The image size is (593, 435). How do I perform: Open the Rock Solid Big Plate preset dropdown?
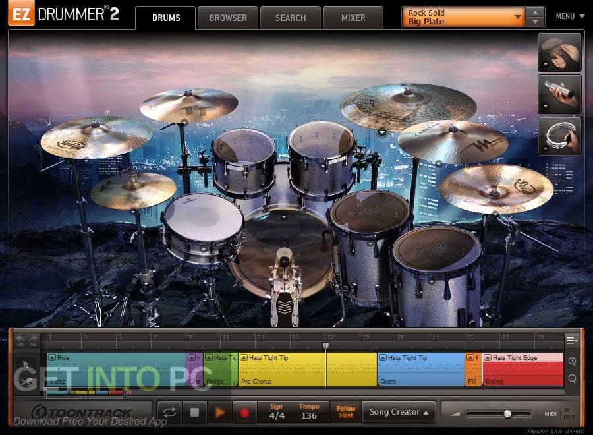(463, 17)
